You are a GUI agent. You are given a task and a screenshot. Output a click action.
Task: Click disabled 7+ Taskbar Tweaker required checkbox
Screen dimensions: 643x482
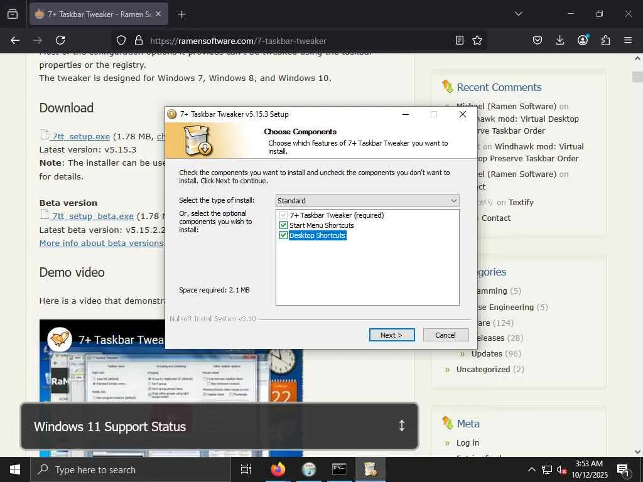[x=283, y=215]
